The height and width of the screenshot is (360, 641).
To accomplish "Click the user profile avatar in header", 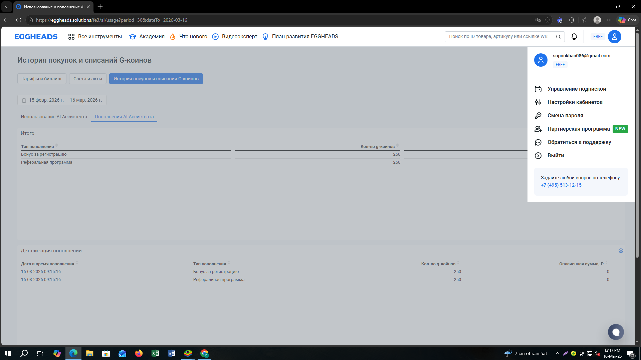I will pos(614,37).
